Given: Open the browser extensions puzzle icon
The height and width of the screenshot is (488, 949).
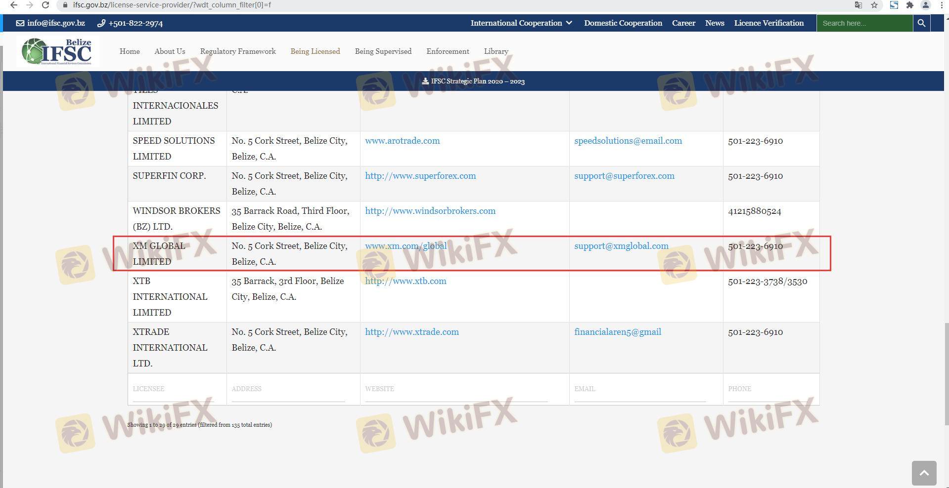Looking at the screenshot, I should click(909, 5).
